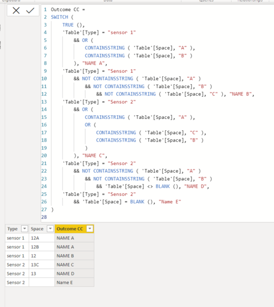Select NAME A cell in the 12A row
The image size is (274, 307).
(x=74, y=238)
